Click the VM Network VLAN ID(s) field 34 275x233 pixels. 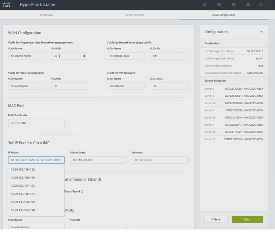point(169,86)
